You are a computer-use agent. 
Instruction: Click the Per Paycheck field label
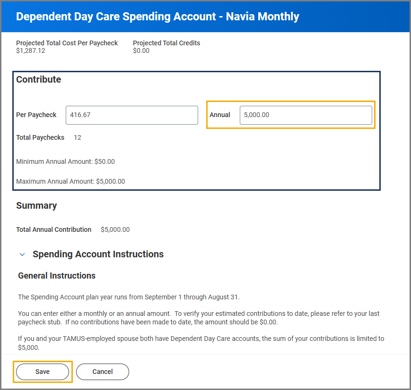(36, 115)
